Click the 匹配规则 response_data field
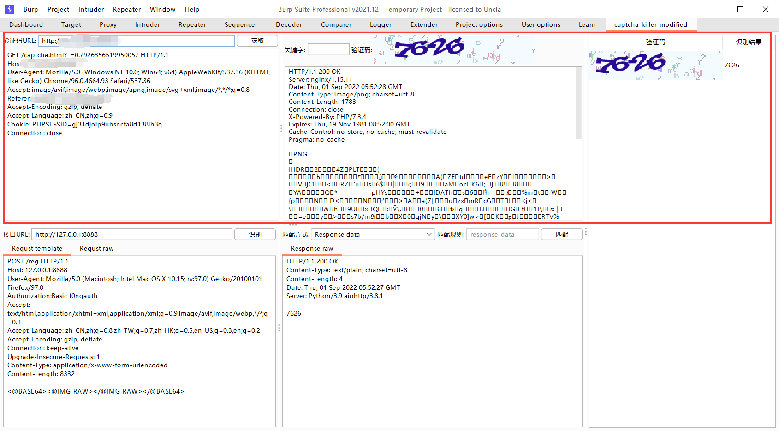The height and width of the screenshot is (431, 779). point(502,234)
